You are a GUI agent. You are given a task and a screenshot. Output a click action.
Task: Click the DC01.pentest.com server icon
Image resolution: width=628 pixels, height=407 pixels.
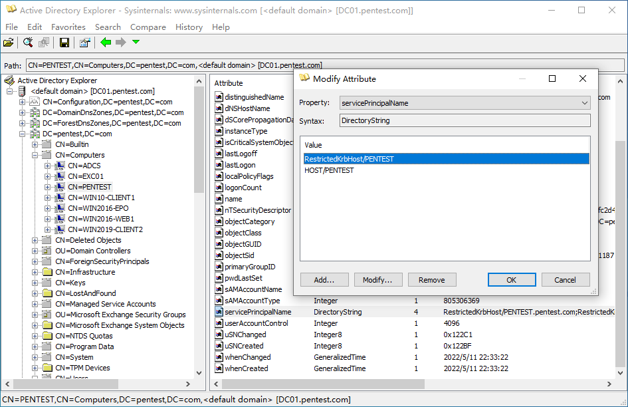pos(22,91)
